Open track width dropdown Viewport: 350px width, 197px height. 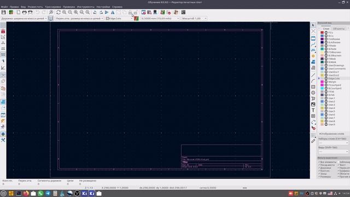pos(24,18)
